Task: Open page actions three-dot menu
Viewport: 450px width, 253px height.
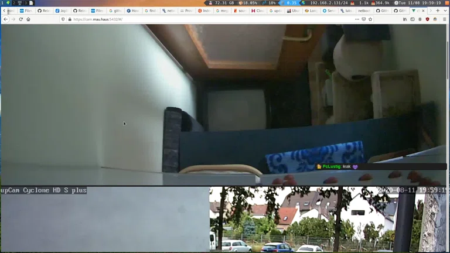Action: [x=357, y=19]
